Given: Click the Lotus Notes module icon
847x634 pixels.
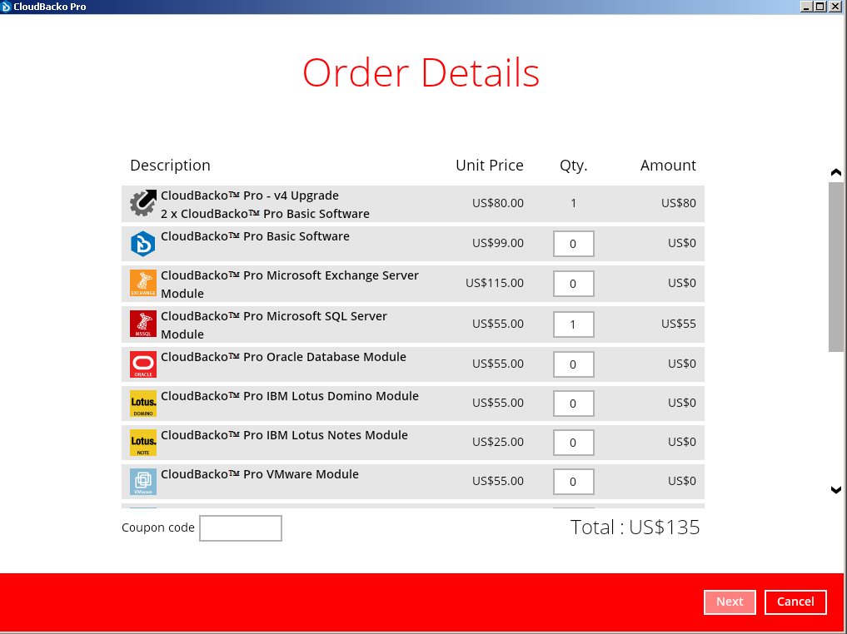Looking at the screenshot, I should (143, 443).
